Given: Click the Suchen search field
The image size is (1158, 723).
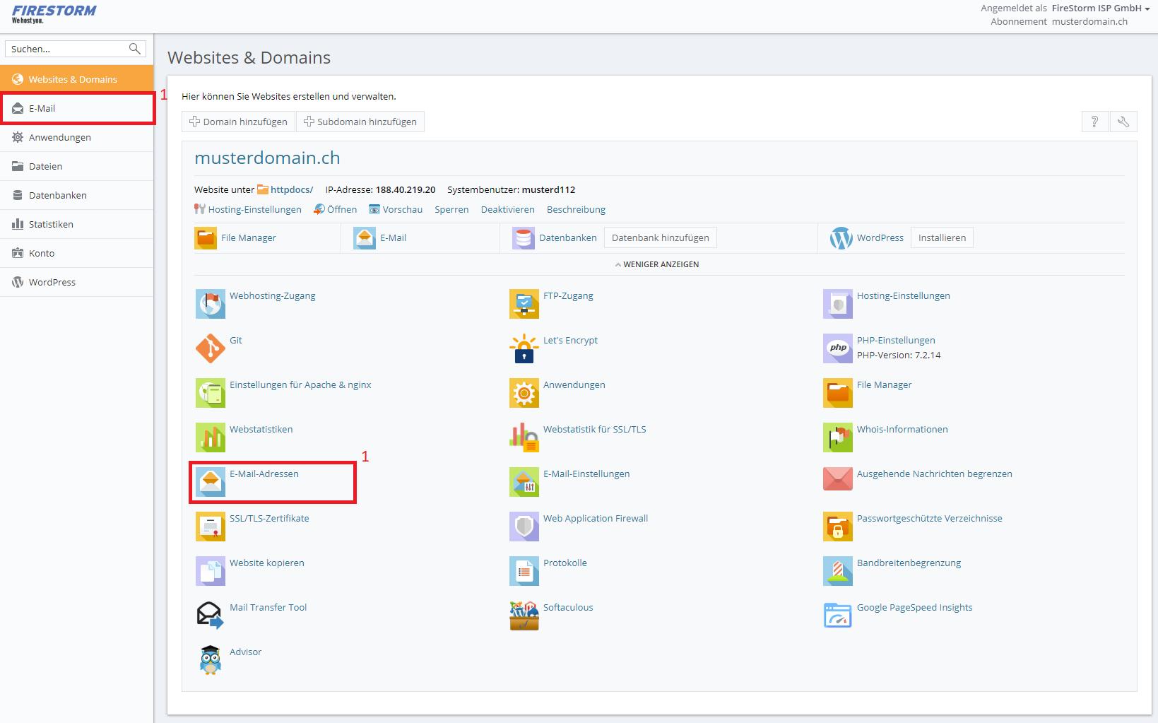Looking at the screenshot, I should [67, 49].
